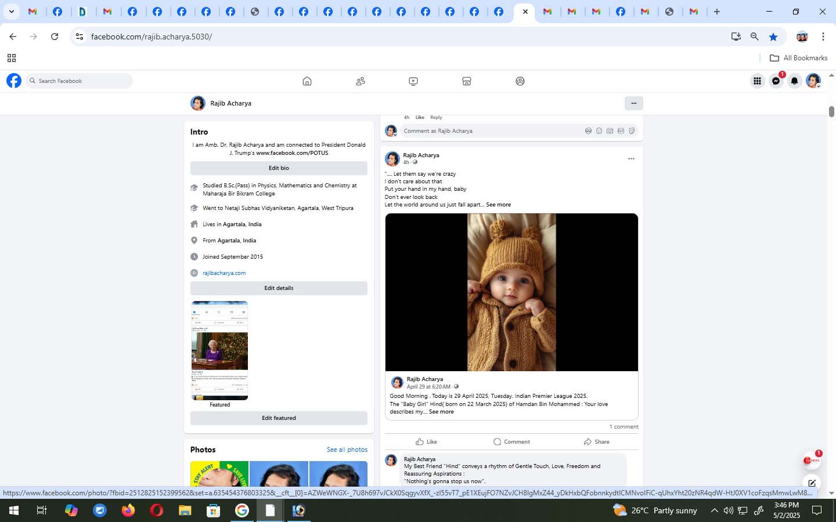Viewport: 836px width, 522px height.
Task: Open Chrome three-dot menu
Action: (823, 37)
